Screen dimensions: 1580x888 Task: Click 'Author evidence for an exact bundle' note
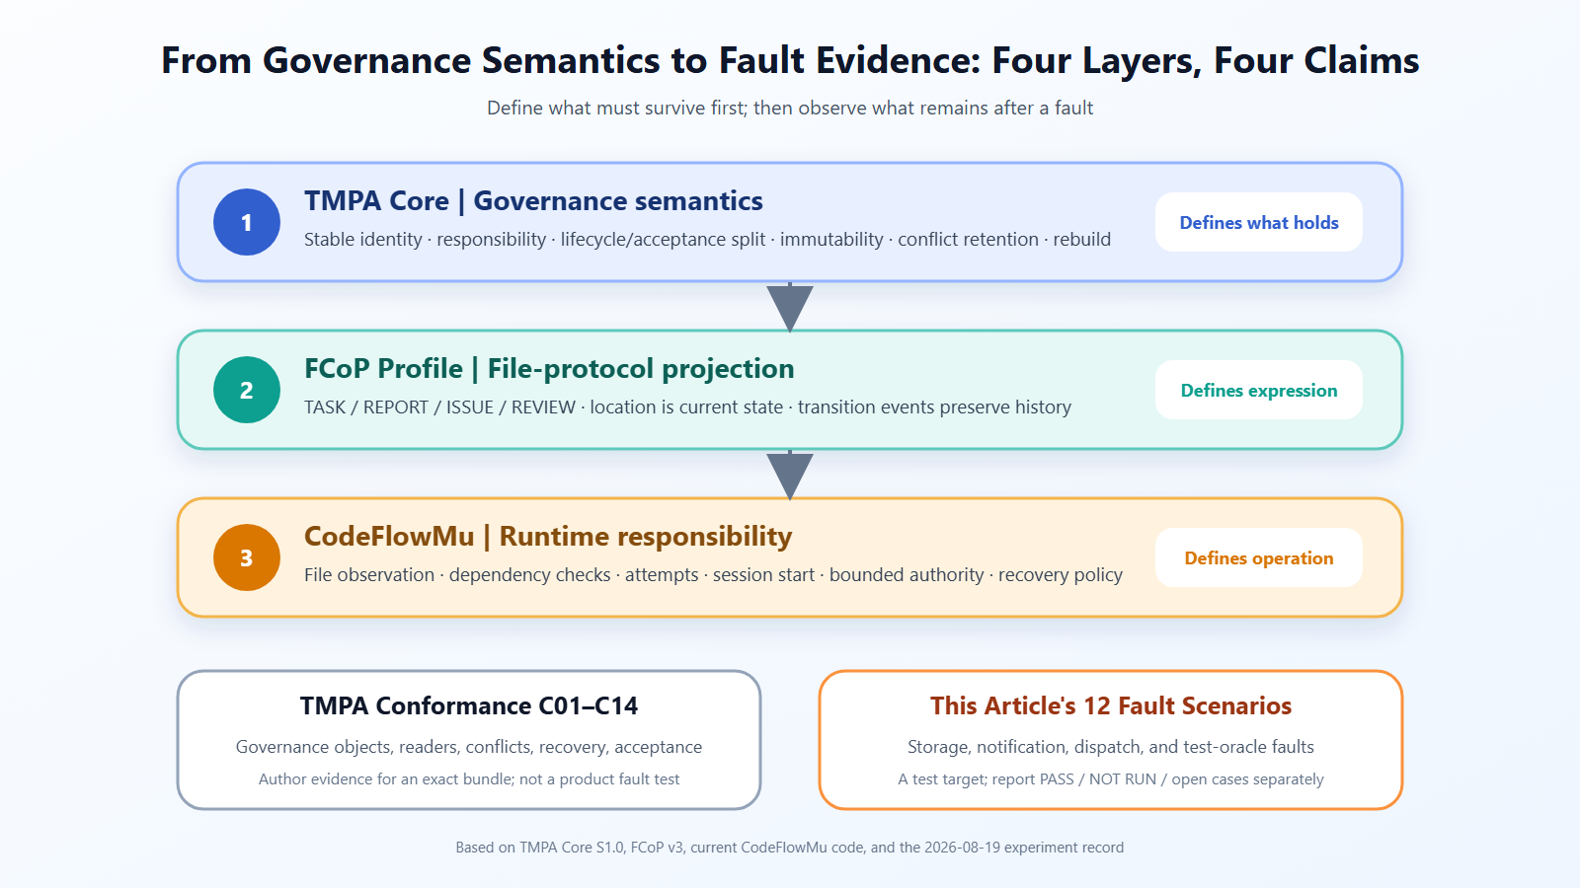[469, 779]
